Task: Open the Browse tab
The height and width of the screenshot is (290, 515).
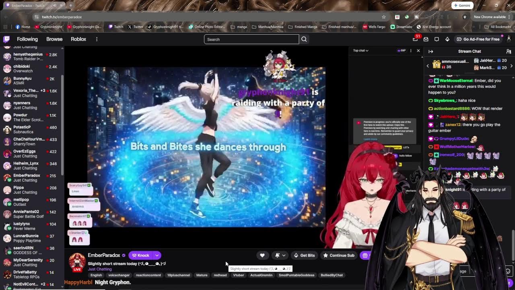Action: click(54, 39)
